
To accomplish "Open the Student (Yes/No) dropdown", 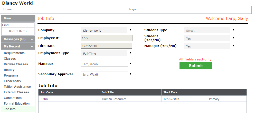I will tap(210, 38).
